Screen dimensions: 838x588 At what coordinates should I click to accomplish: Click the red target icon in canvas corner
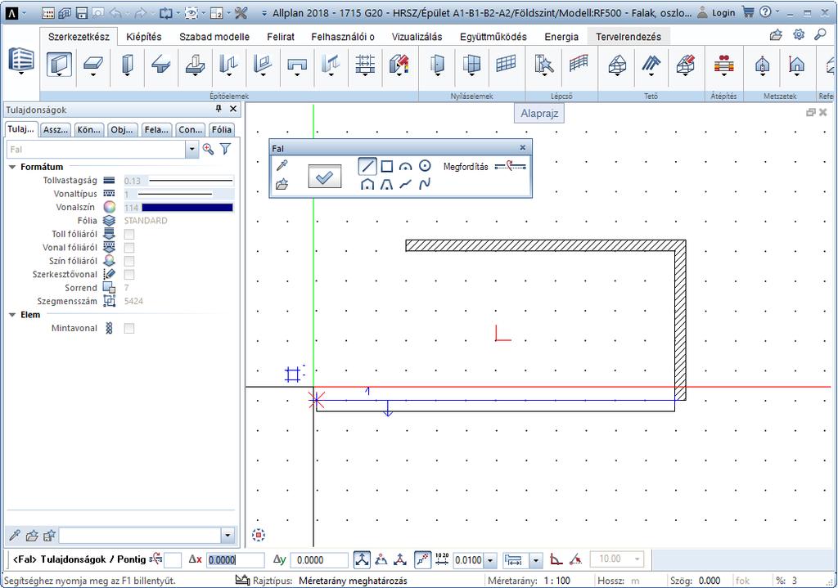259,535
